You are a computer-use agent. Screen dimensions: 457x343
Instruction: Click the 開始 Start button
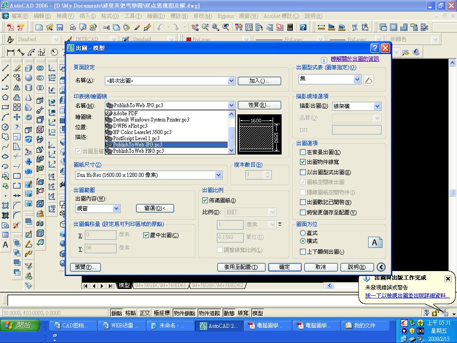tap(21, 325)
